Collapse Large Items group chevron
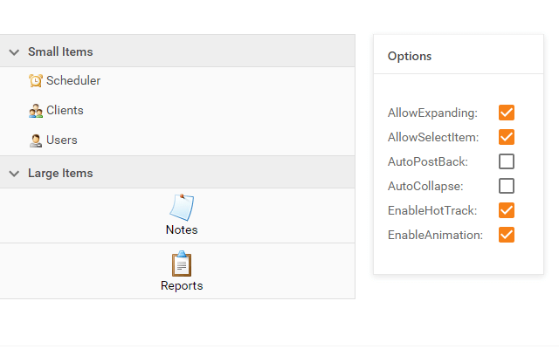559x349 pixels. point(14,174)
